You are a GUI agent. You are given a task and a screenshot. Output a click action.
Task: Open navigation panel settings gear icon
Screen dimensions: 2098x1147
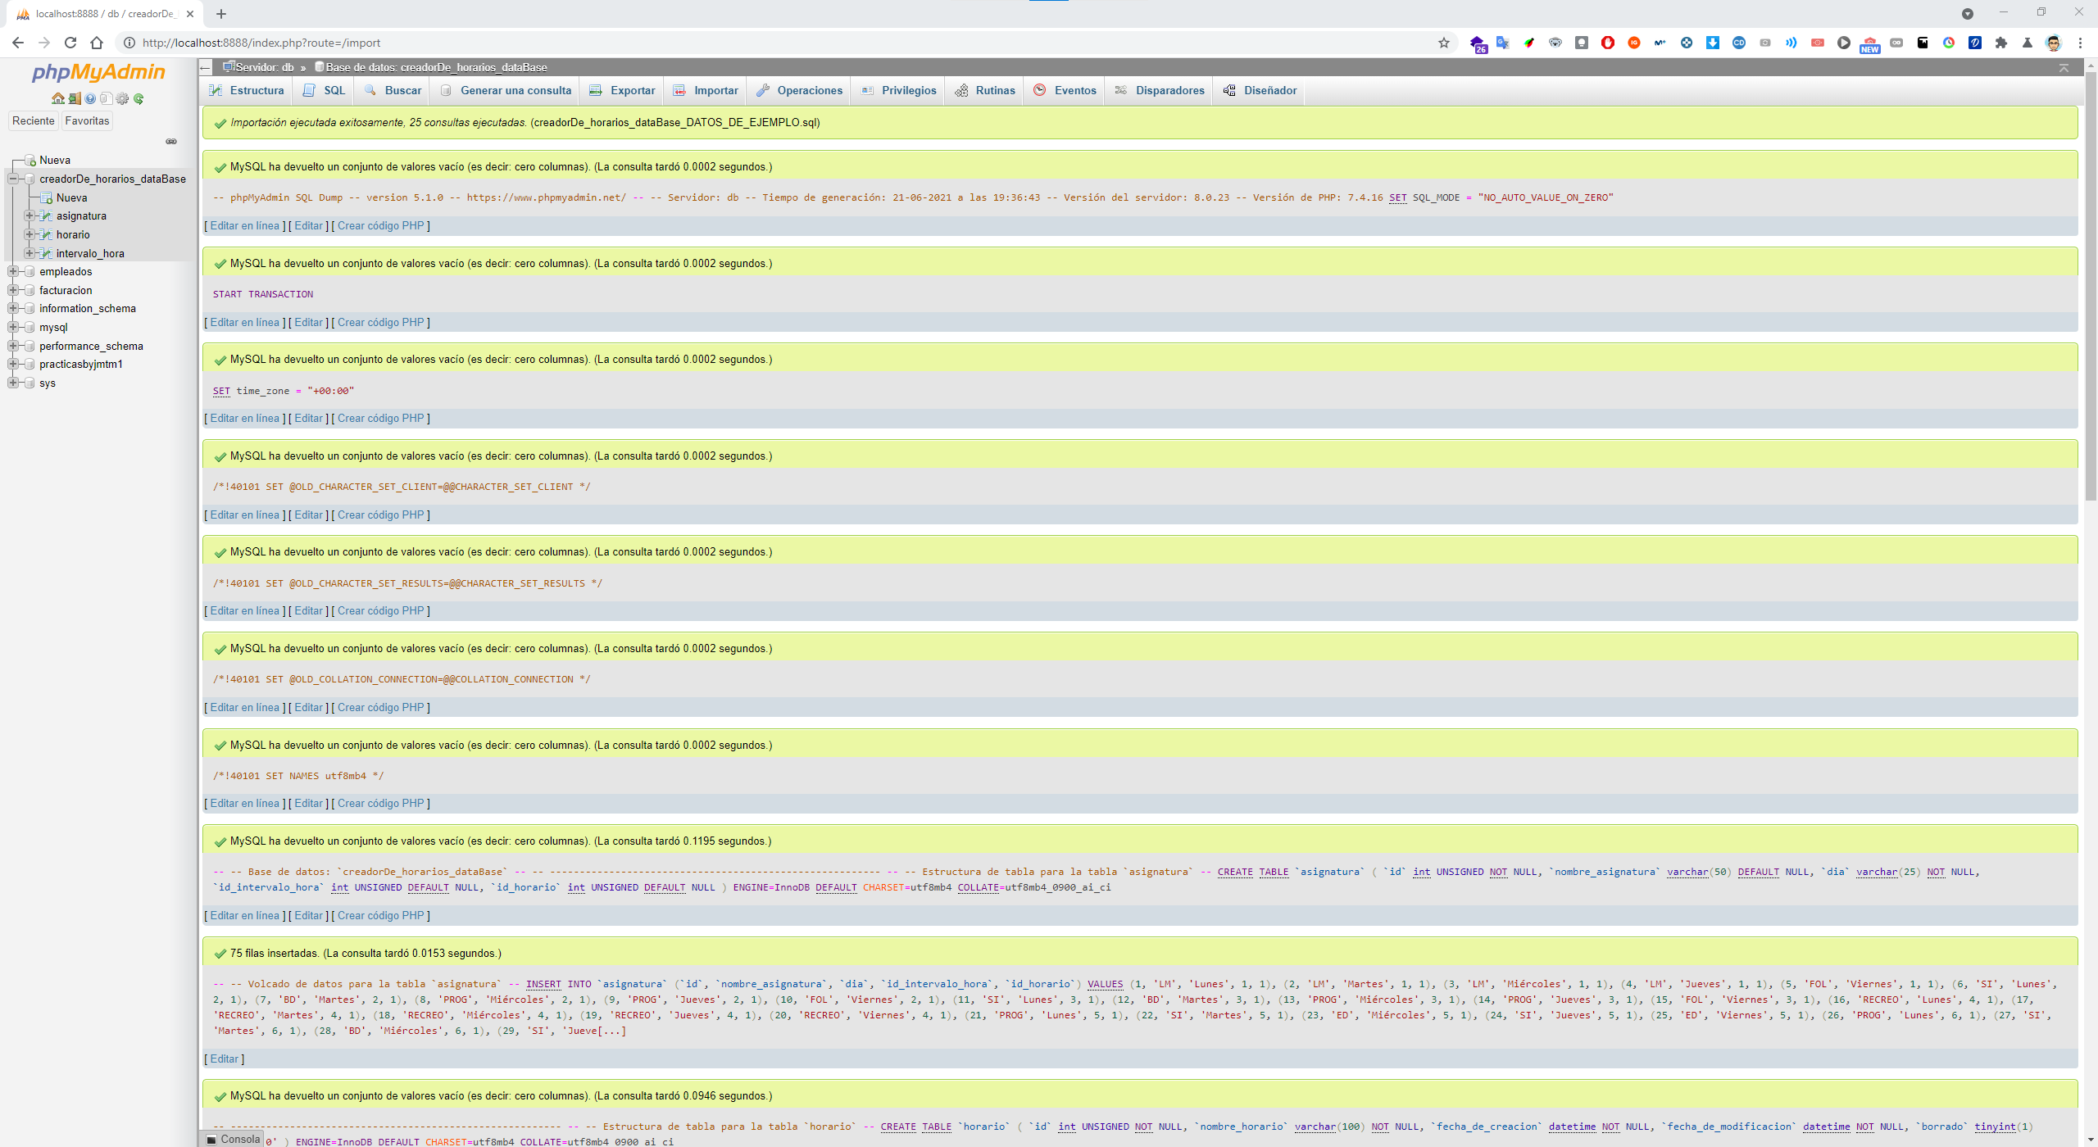(122, 99)
